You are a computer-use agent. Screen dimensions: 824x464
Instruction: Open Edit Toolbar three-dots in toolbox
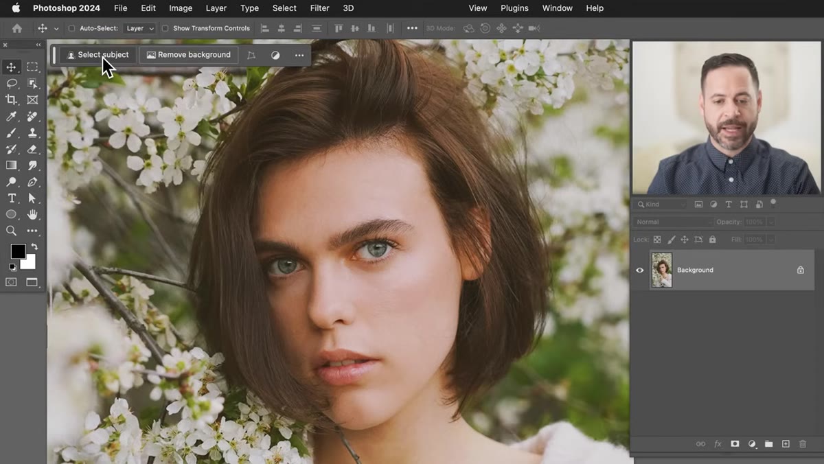pos(32,231)
